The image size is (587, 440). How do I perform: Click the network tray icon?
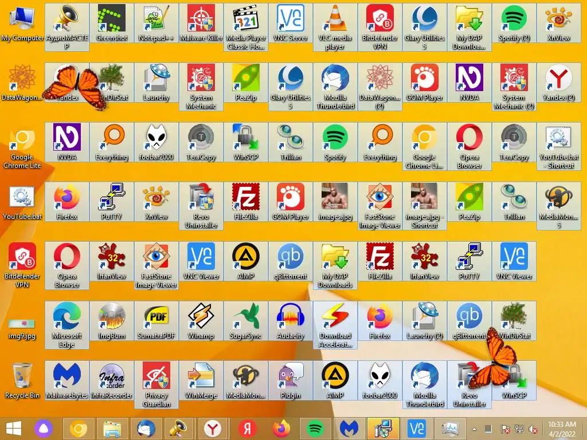click(x=519, y=429)
